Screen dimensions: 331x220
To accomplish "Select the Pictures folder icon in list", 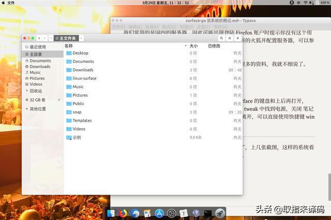I will pos(69,95).
